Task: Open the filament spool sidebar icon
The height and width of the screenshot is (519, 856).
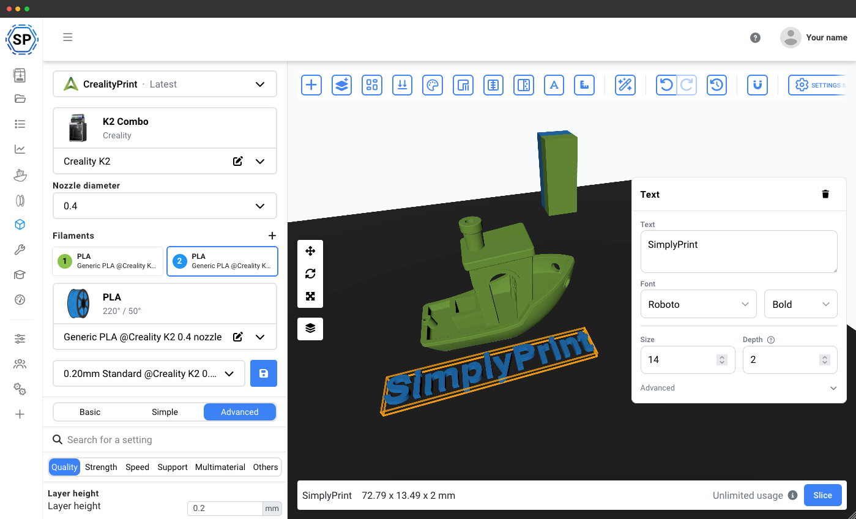Action: [20, 200]
